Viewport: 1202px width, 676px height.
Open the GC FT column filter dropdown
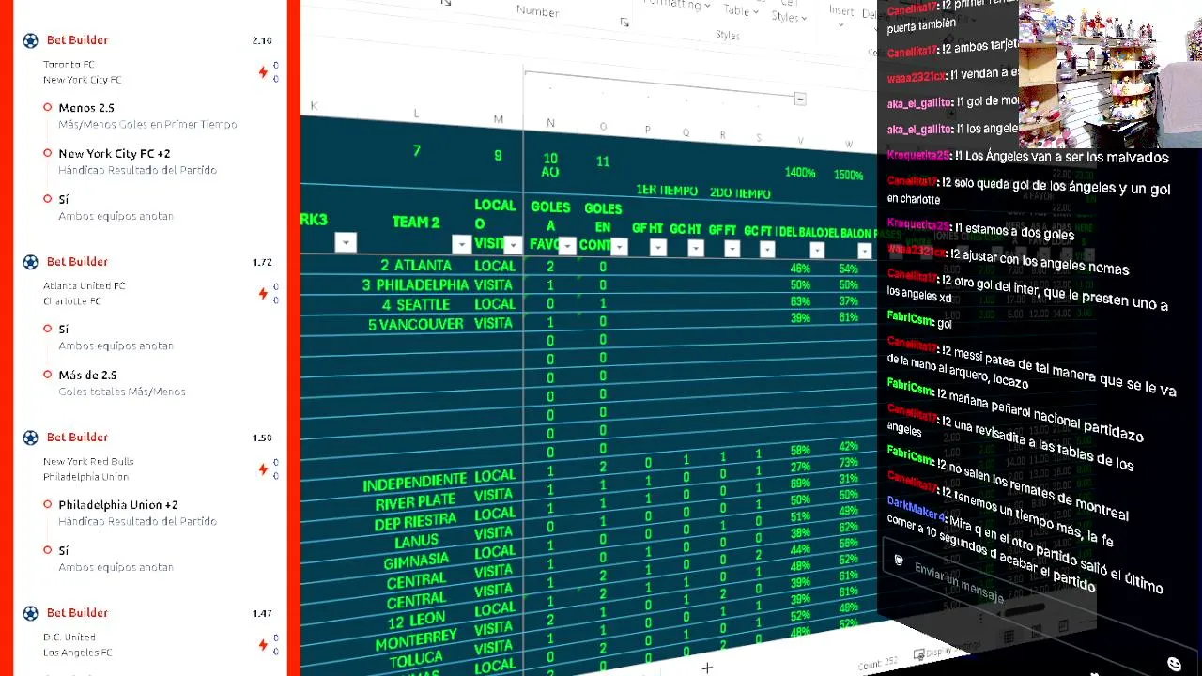767,249
